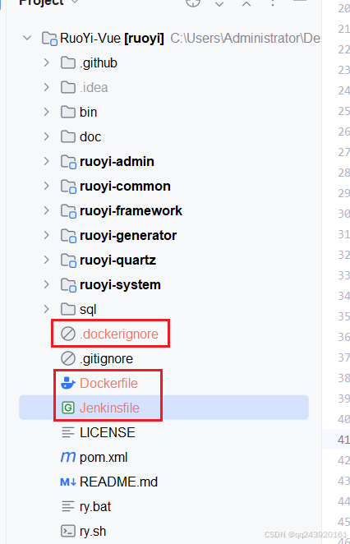Select the ruoyi-framework module name

coord(131,210)
